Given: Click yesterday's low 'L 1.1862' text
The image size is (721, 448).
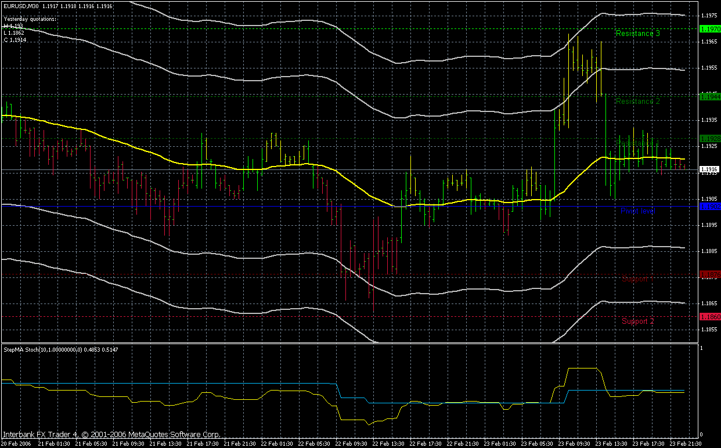Looking at the screenshot, I should tap(14, 32).
